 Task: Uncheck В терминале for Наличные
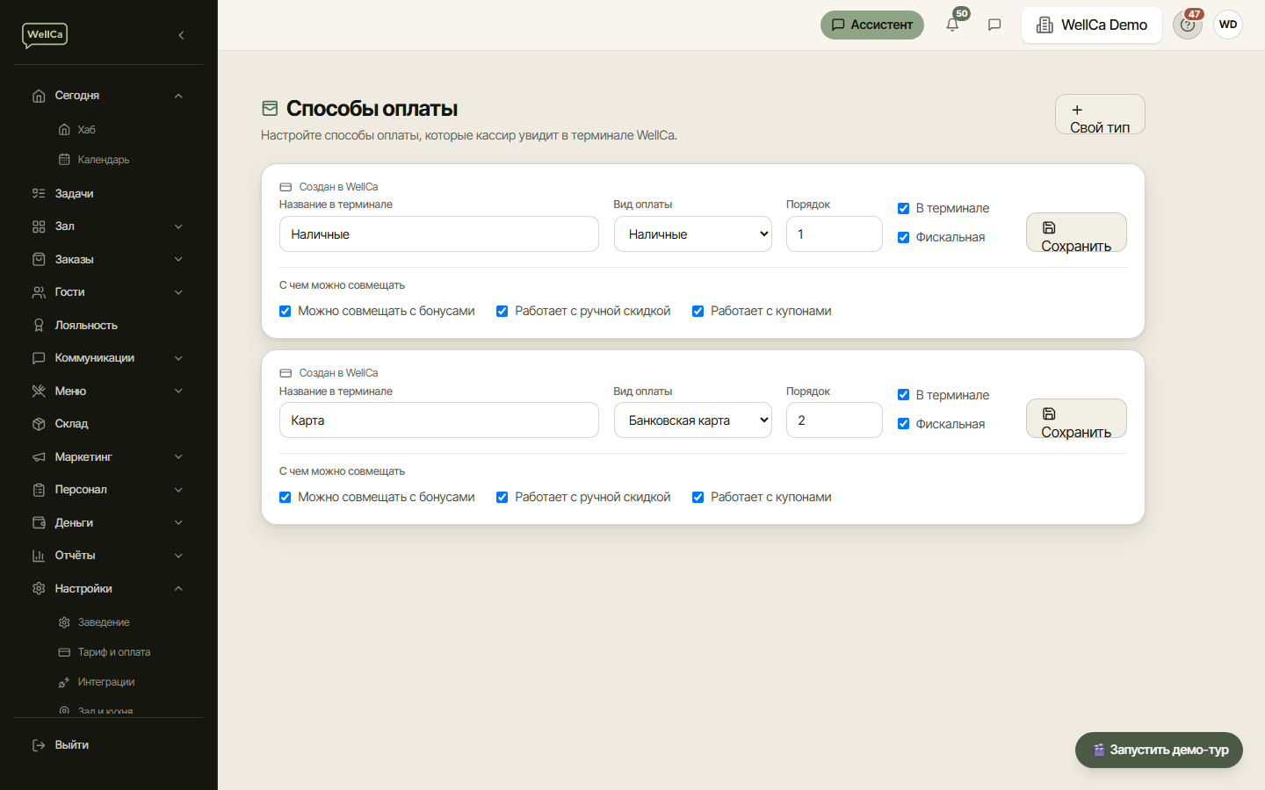coord(903,209)
